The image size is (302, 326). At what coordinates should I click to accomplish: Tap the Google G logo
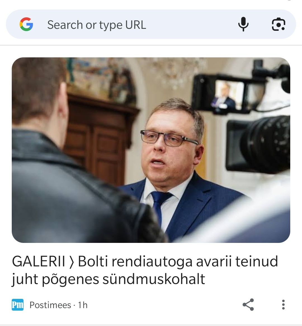coord(26,24)
